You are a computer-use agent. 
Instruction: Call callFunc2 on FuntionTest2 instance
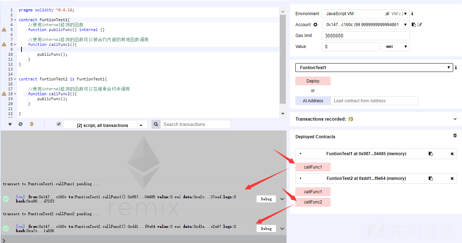coord(313,202)
